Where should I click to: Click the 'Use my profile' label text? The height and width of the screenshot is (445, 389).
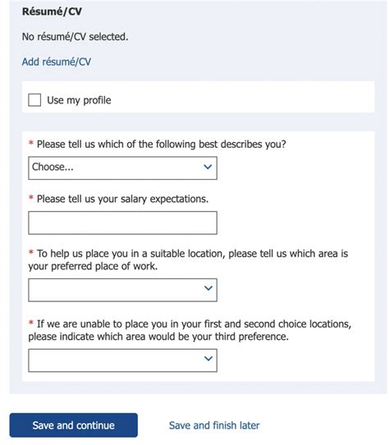click(x=79, y=100)
